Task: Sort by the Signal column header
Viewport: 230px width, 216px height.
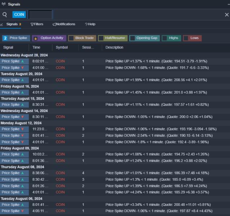Action: (8, 48)
